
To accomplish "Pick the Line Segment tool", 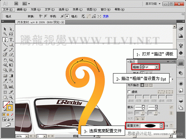I will [x=5, y=45].
